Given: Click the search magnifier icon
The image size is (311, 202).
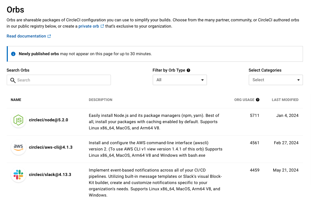Looking at the screenshot, I should [13, 80].
